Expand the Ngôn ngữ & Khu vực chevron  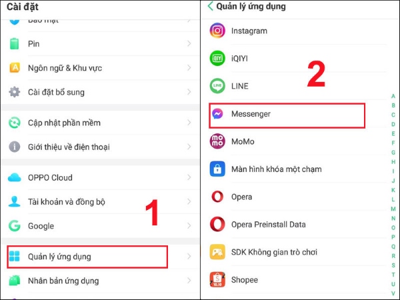(189, 67)
